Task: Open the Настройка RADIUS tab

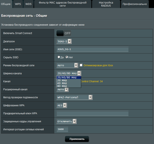Action: point(106,4)
